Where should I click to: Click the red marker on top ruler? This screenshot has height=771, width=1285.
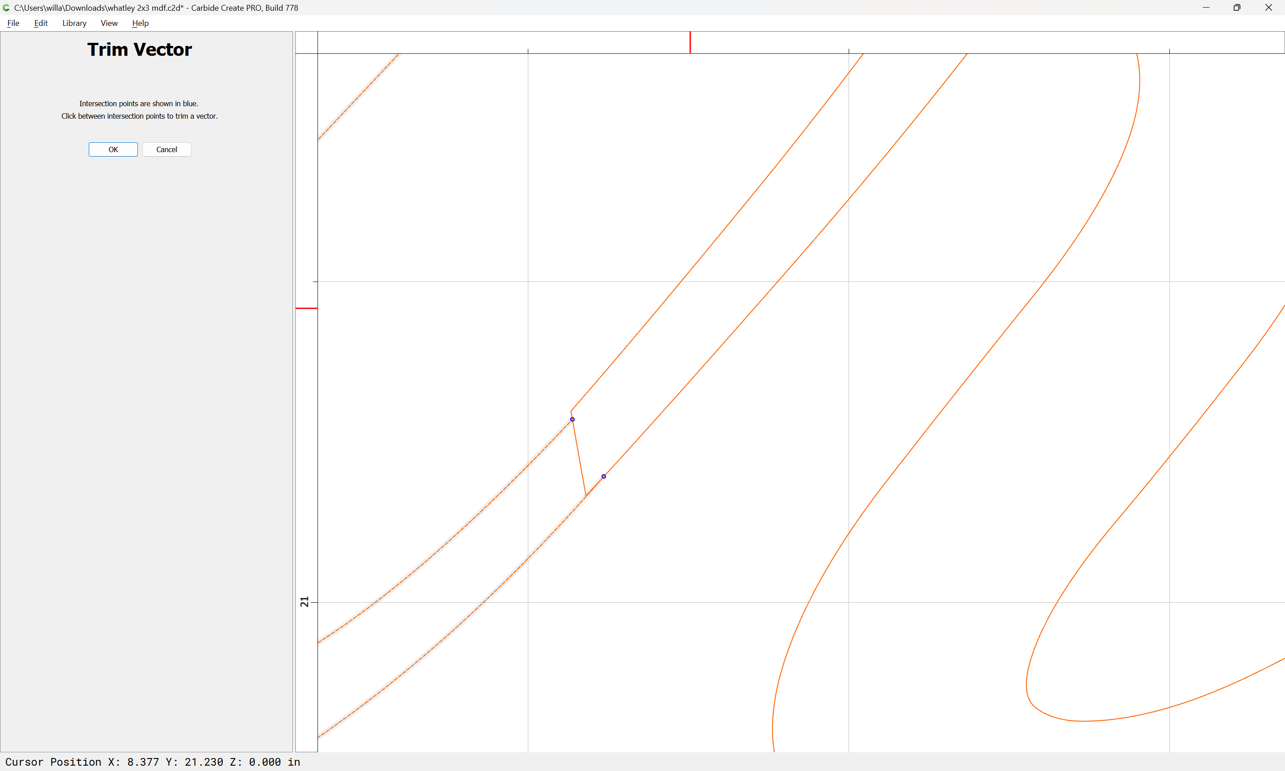click(x=690, y=42)
